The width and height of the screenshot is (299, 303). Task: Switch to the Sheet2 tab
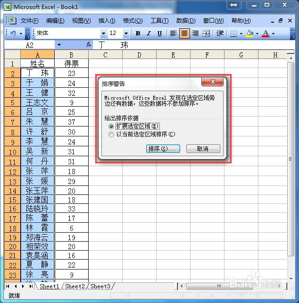pos(75,286)
